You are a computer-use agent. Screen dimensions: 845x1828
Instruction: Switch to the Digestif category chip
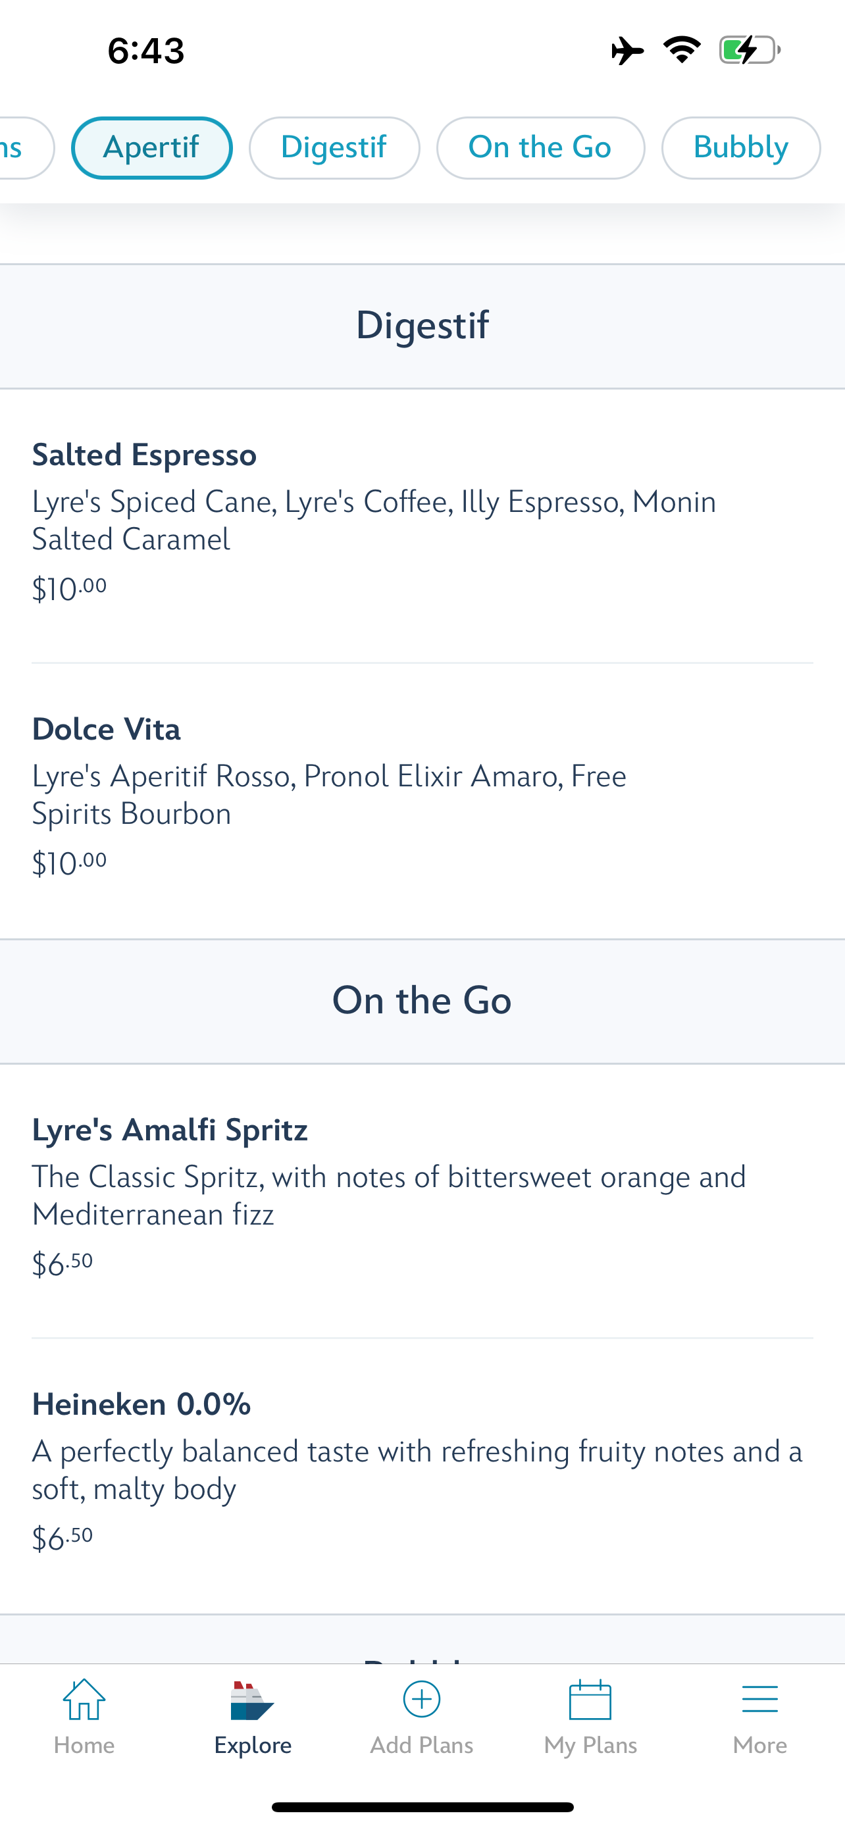[334, 147]
